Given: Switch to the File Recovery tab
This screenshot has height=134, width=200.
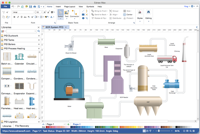Looking at the screenshot, I should (x=22, y=126).
